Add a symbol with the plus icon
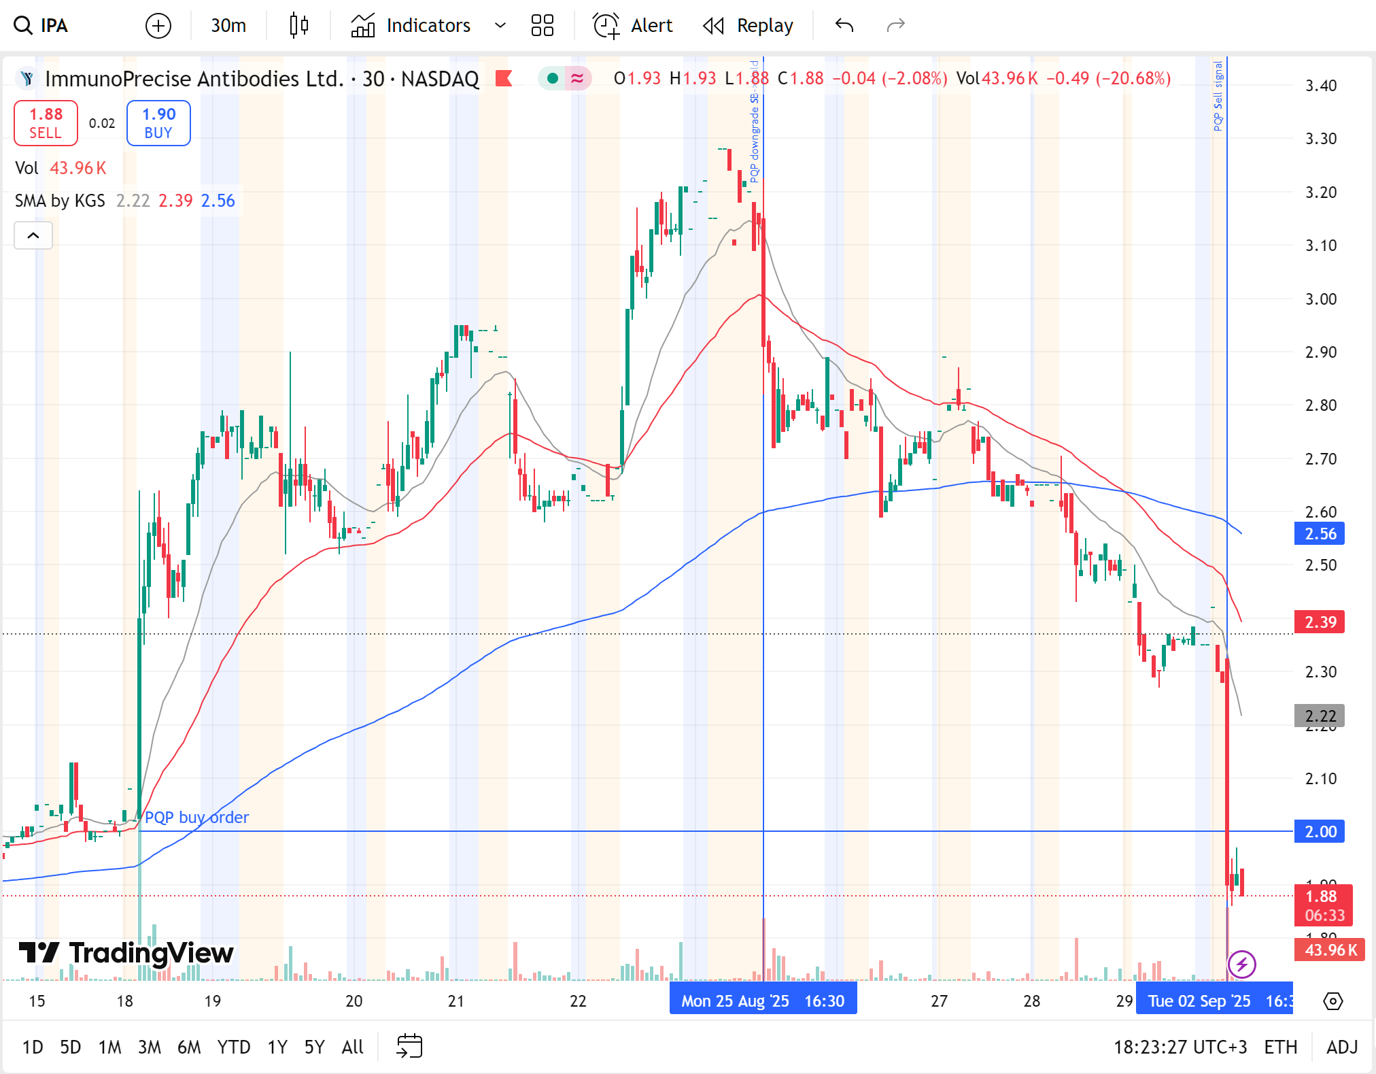This screenshot has height=1074, width=1376. pyautogui.click(x=158, y=26)
